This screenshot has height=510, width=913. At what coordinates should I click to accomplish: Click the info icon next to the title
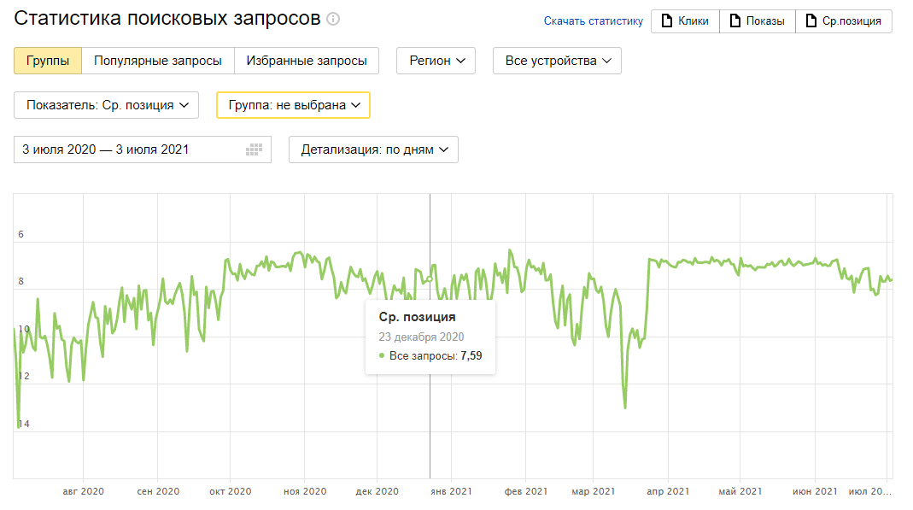333,19
